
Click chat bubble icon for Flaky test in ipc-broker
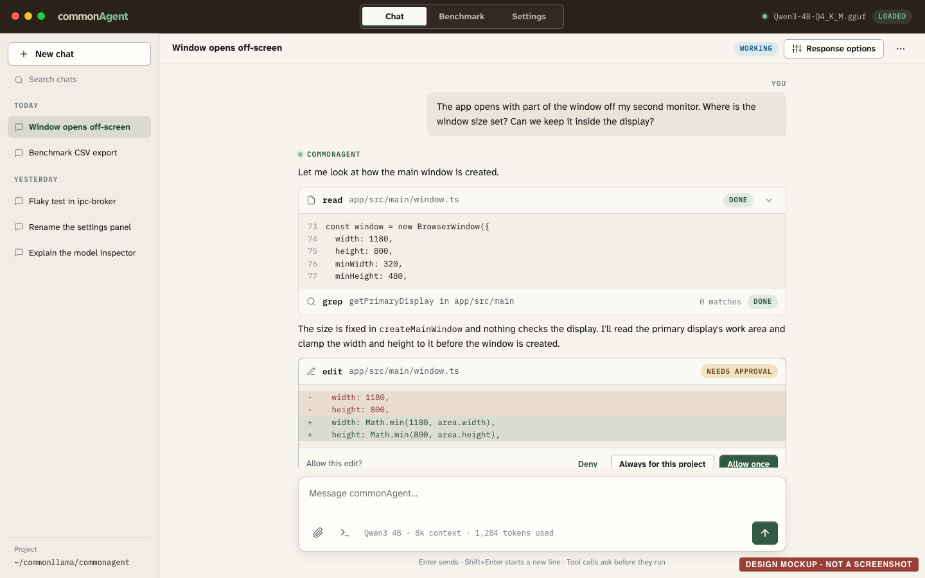19,202
